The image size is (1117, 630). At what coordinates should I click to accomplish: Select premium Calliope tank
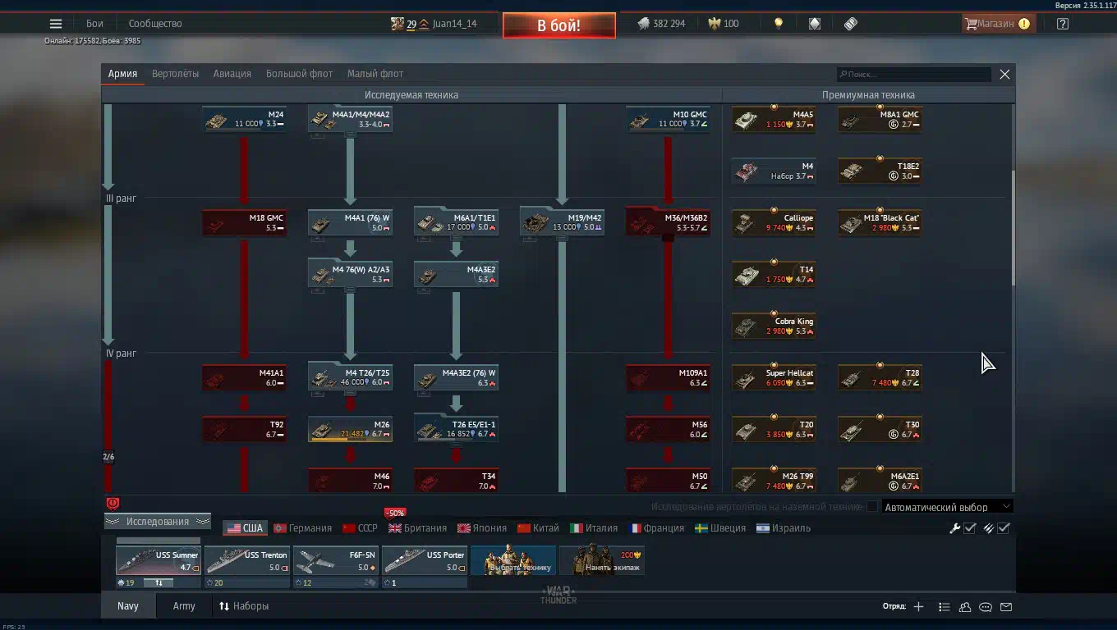774,222
